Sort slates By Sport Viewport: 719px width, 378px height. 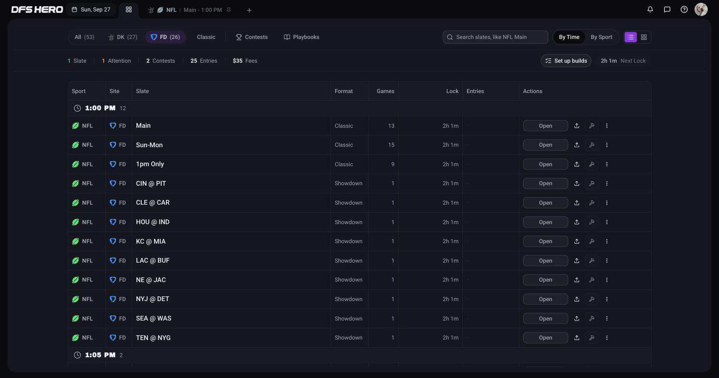click(x=602, y=37)
